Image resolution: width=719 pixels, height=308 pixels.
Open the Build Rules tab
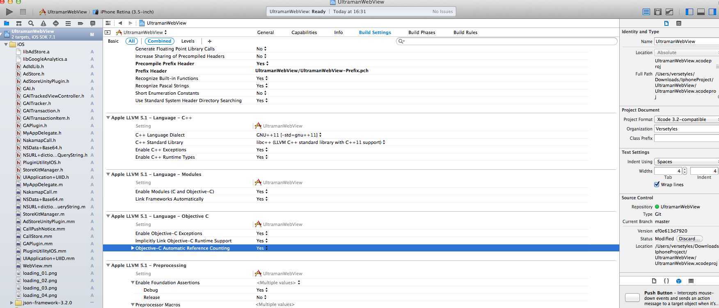point(465,32)
